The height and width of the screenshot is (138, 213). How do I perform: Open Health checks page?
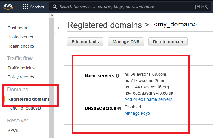click(21, 46)
